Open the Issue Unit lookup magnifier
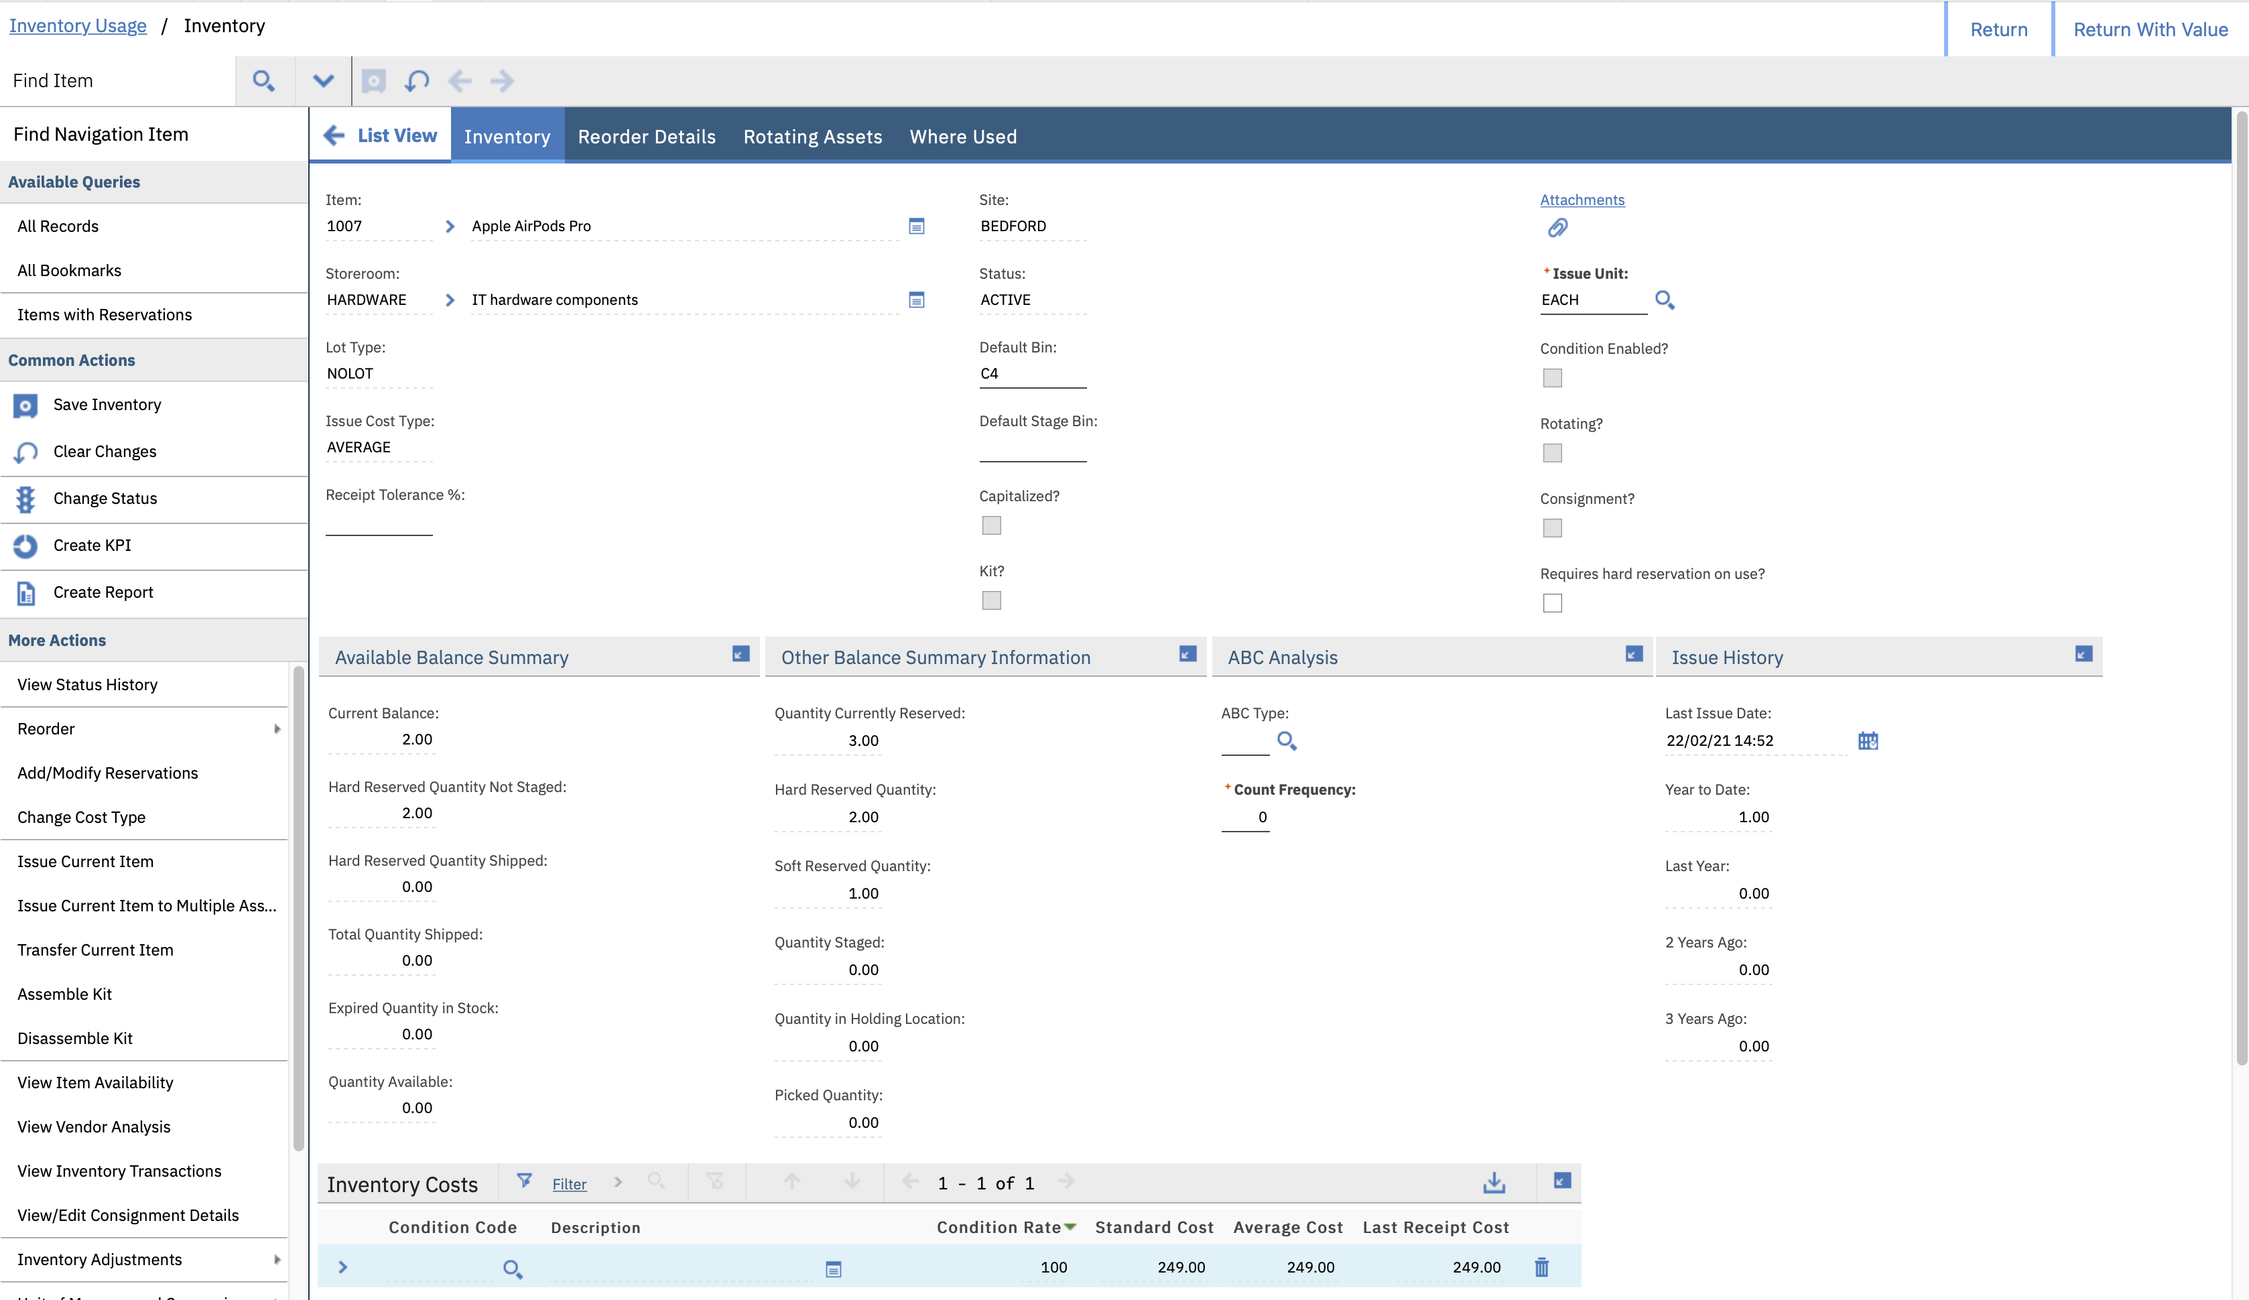 coord(1665,301)
